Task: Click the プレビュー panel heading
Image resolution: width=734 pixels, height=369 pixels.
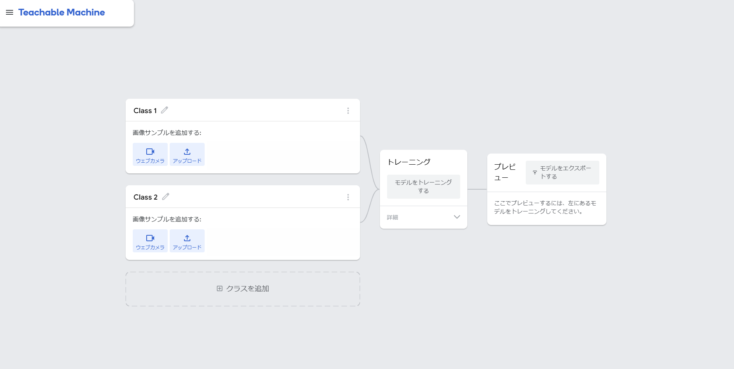Action: pyautogui.click(x=505, y=172)
